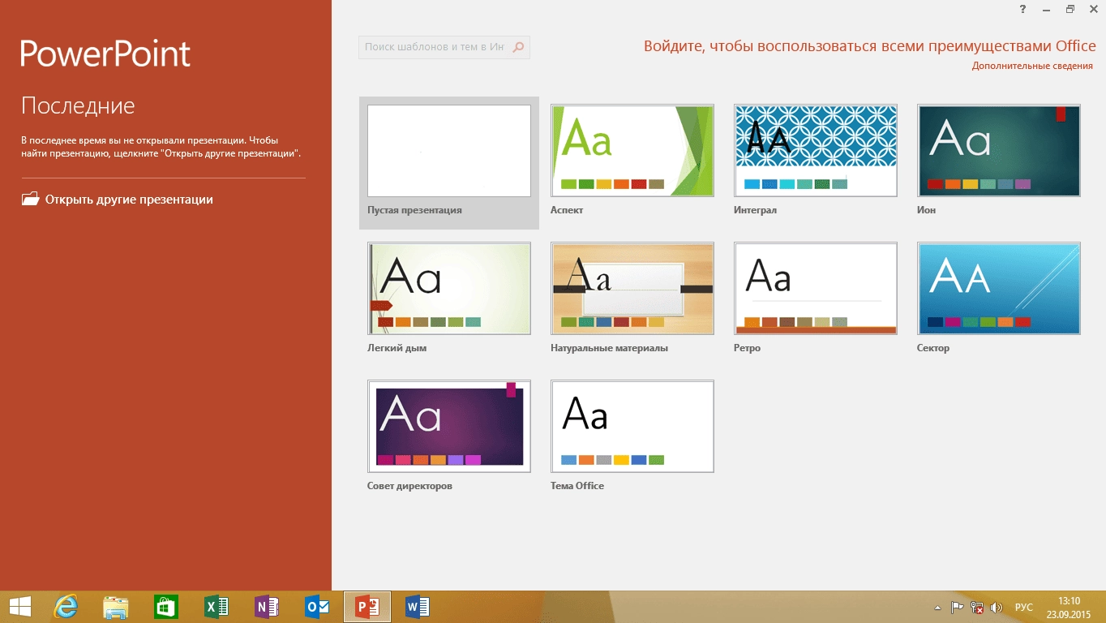Click the folder icon beside Открыть другие презентации

tap(30, 199)
